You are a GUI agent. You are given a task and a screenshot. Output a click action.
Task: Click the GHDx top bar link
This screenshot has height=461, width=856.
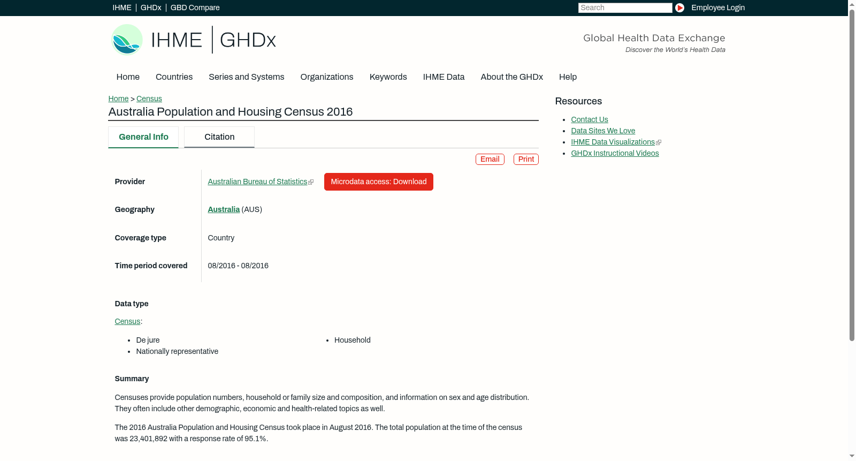(x=151, y=7)
